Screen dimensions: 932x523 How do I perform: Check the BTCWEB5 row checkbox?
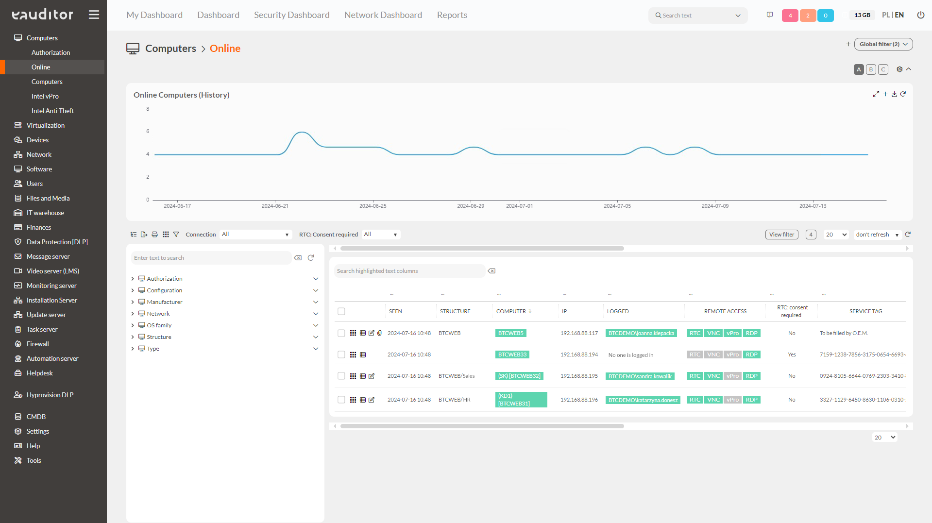coord(341,333)
